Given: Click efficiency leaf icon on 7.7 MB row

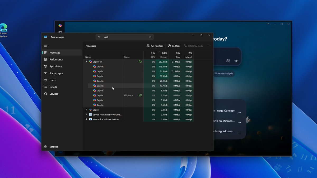Looking at the screenshot, I should coord(140,95).
